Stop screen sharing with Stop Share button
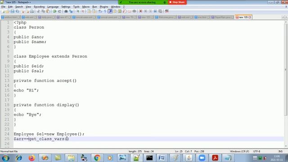 point(177,2)
